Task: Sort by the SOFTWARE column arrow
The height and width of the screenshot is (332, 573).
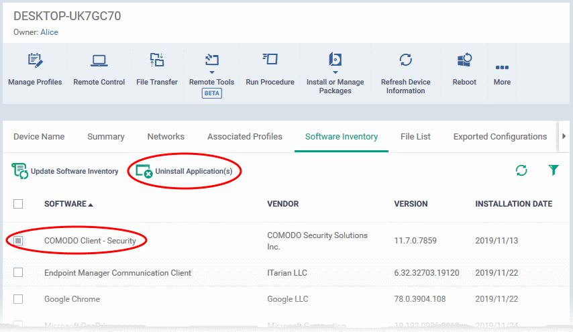Action: click(x=91, y=205)
